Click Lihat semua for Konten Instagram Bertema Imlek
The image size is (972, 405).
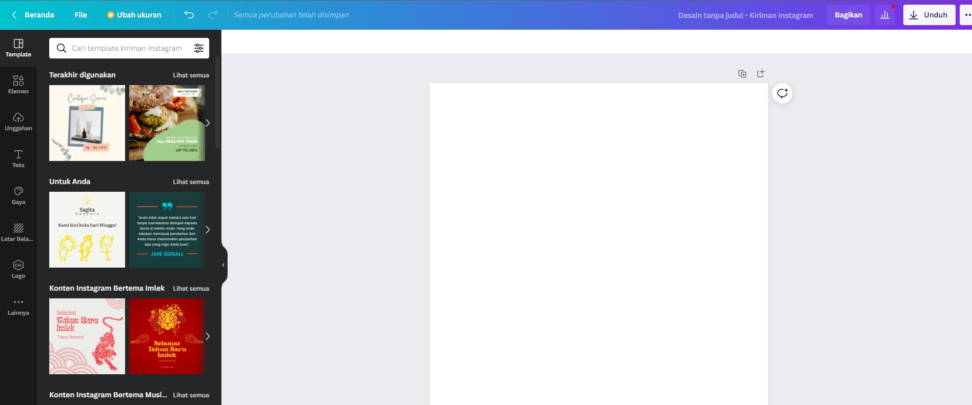click(191, 288)
